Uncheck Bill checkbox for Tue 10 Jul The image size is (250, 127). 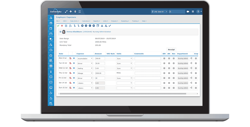[164, 63]
